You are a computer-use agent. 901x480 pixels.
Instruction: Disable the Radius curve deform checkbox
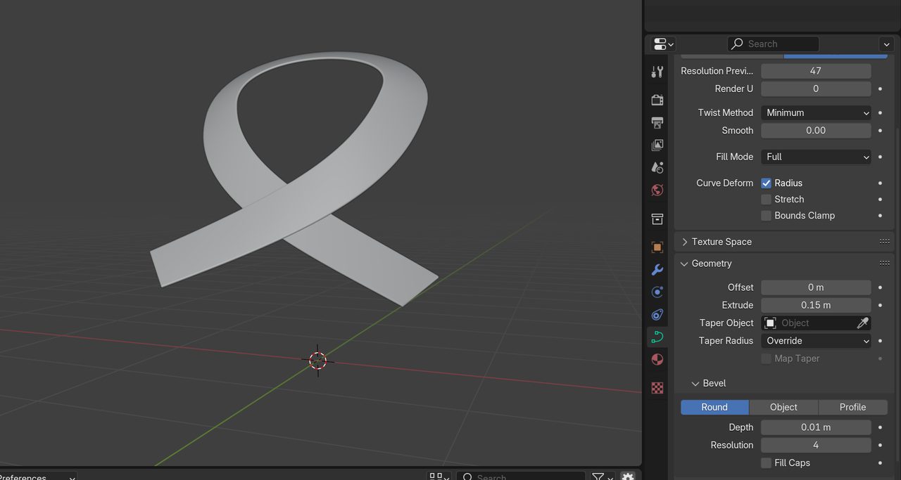pos(767,183)
